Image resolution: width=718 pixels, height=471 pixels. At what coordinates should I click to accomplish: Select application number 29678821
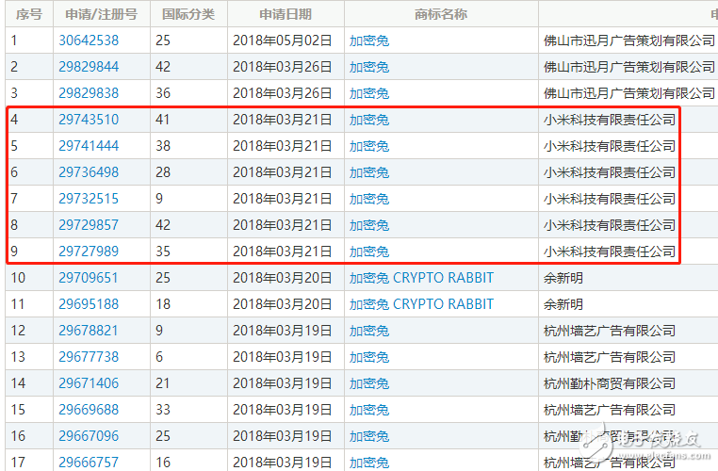89,331
